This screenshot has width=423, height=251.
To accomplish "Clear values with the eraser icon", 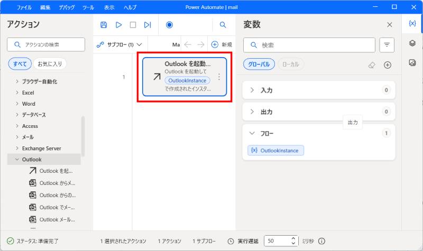I will pyautogui.click(x=372, y=65).
